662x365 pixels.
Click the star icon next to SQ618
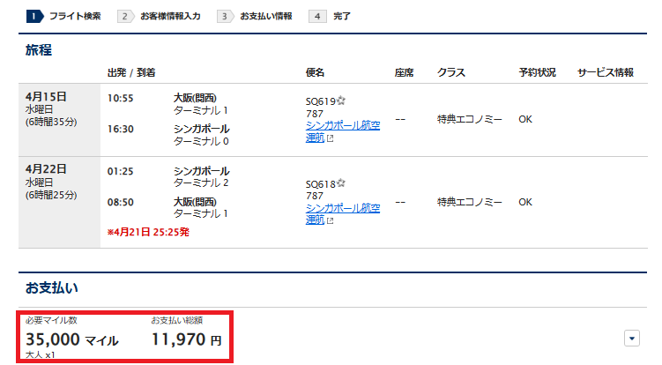click(x=341, y=183)
